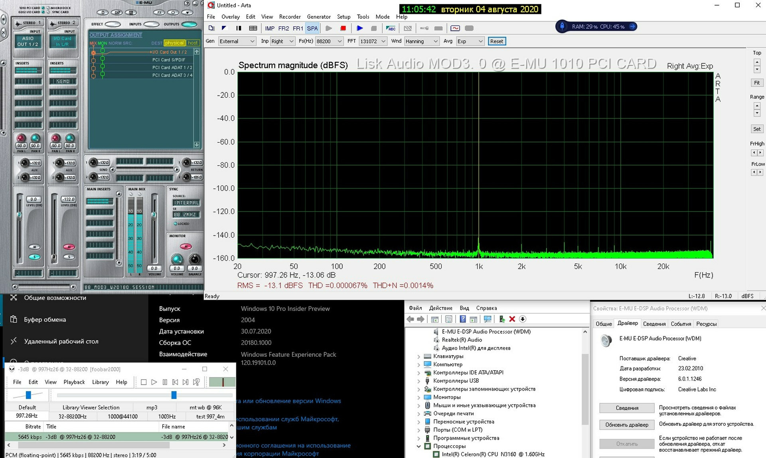
Task: Select SPA spectrum analyzer mode
Action: [x=312, y=28]
